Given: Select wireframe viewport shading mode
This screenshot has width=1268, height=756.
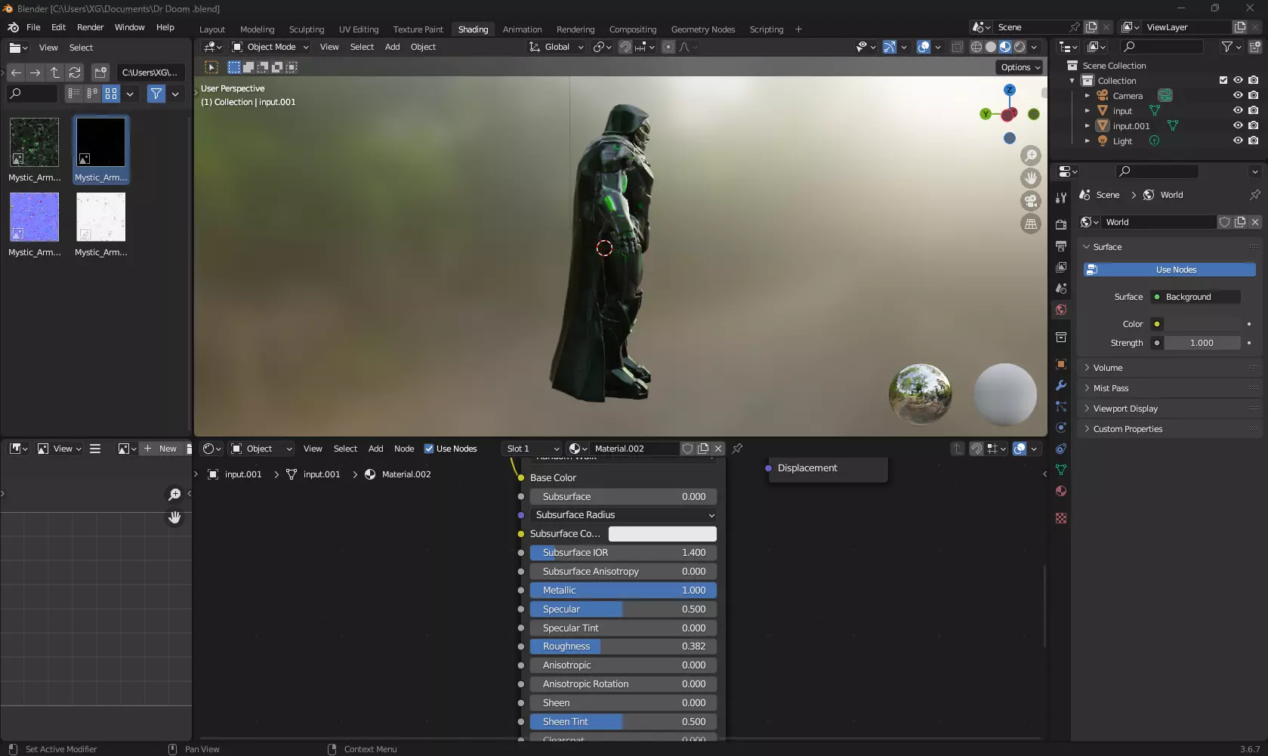Looking at the screenshot, I should point(976,47).
